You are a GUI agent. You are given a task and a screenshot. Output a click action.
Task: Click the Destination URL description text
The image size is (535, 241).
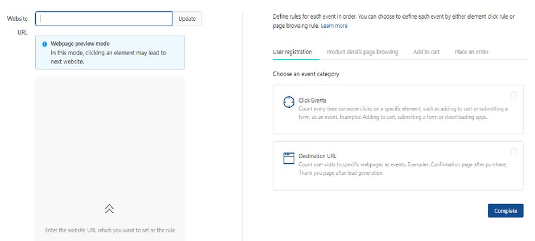403,168
